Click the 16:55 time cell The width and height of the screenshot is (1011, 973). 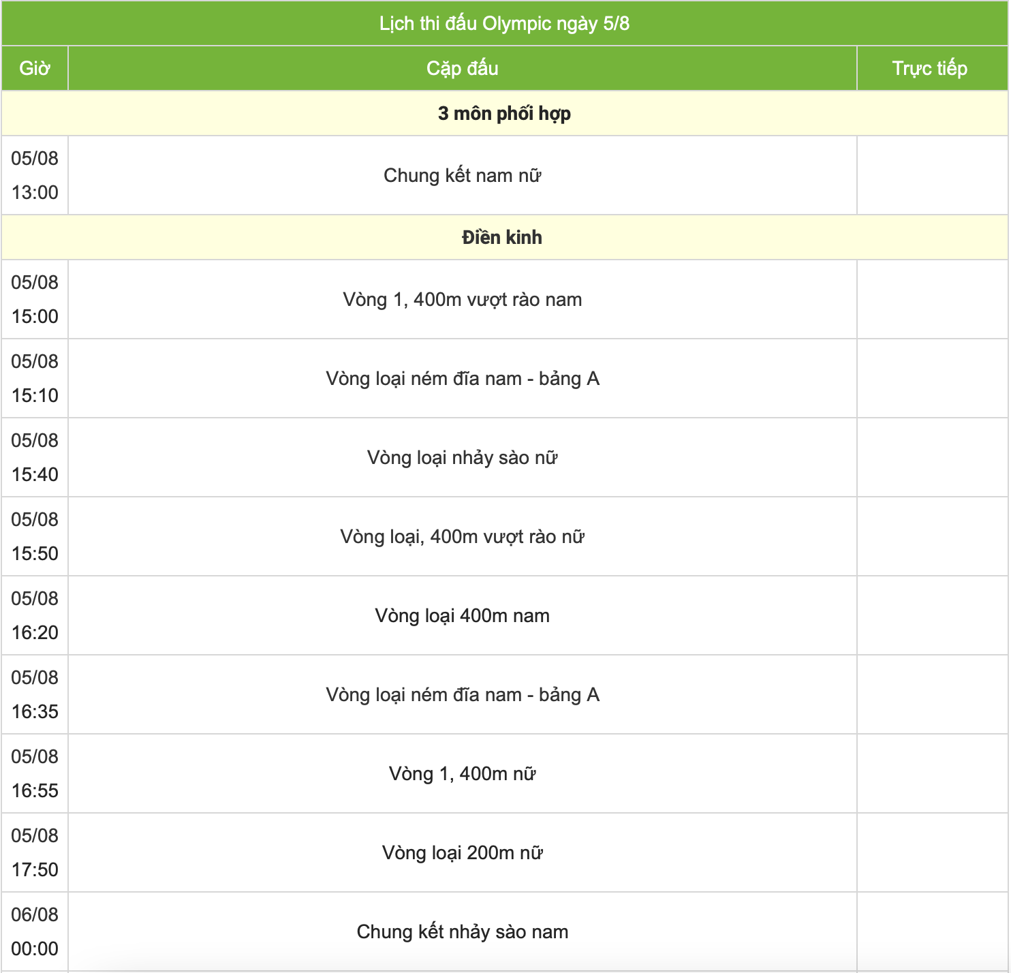click(x=35, y=773)
